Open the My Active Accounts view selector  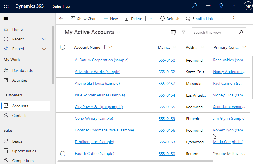click(118, 32)
